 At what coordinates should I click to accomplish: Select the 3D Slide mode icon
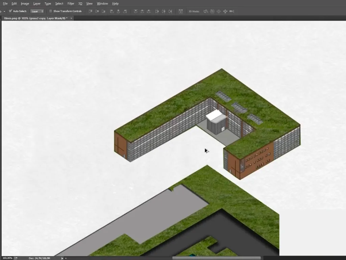click(x=225, y=11)
